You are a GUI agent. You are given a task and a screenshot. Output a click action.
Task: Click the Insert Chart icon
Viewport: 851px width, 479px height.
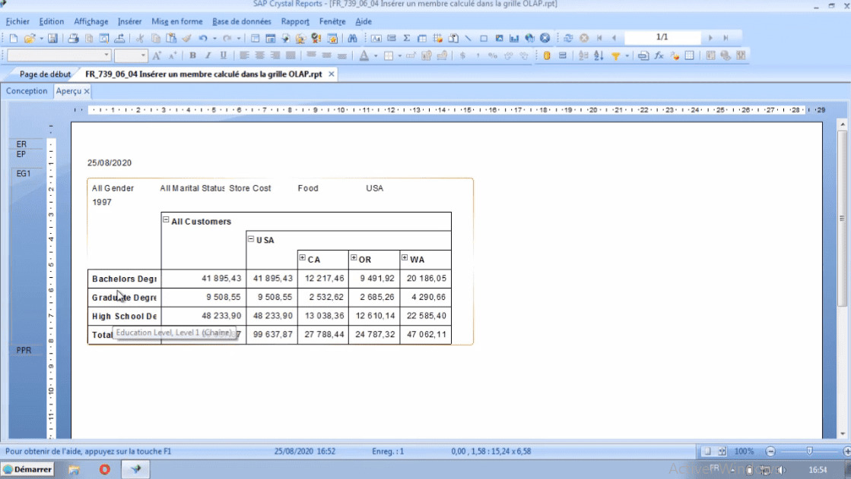pyautogui.click(x=514, y=38)
